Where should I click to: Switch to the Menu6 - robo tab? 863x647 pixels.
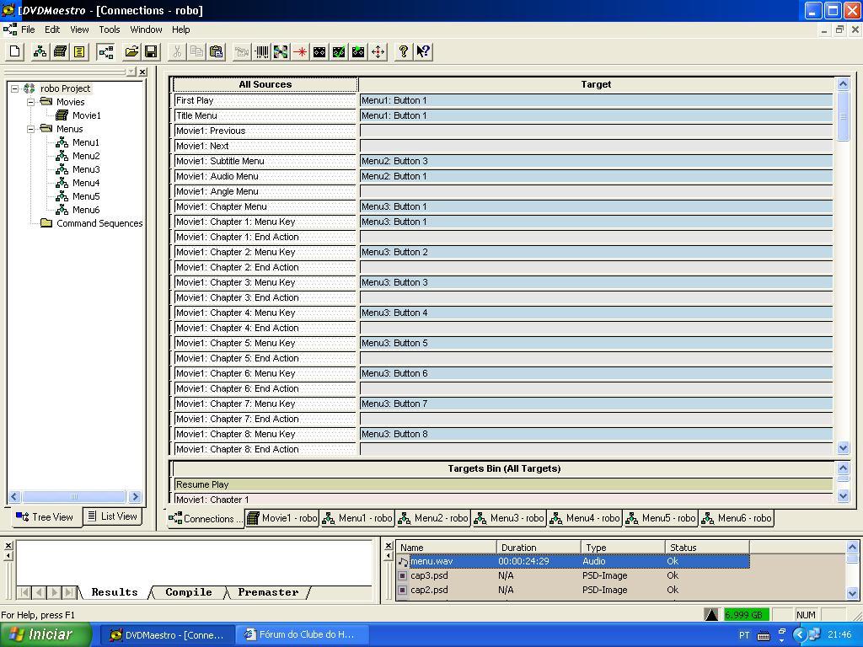point(737,518)
